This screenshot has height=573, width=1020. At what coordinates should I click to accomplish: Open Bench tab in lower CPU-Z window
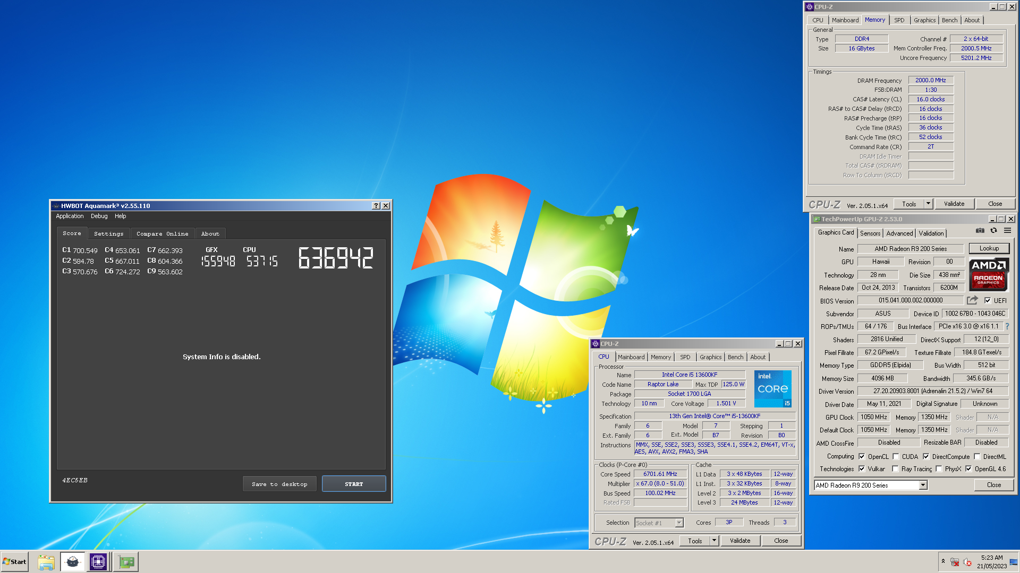click(736, 357)
